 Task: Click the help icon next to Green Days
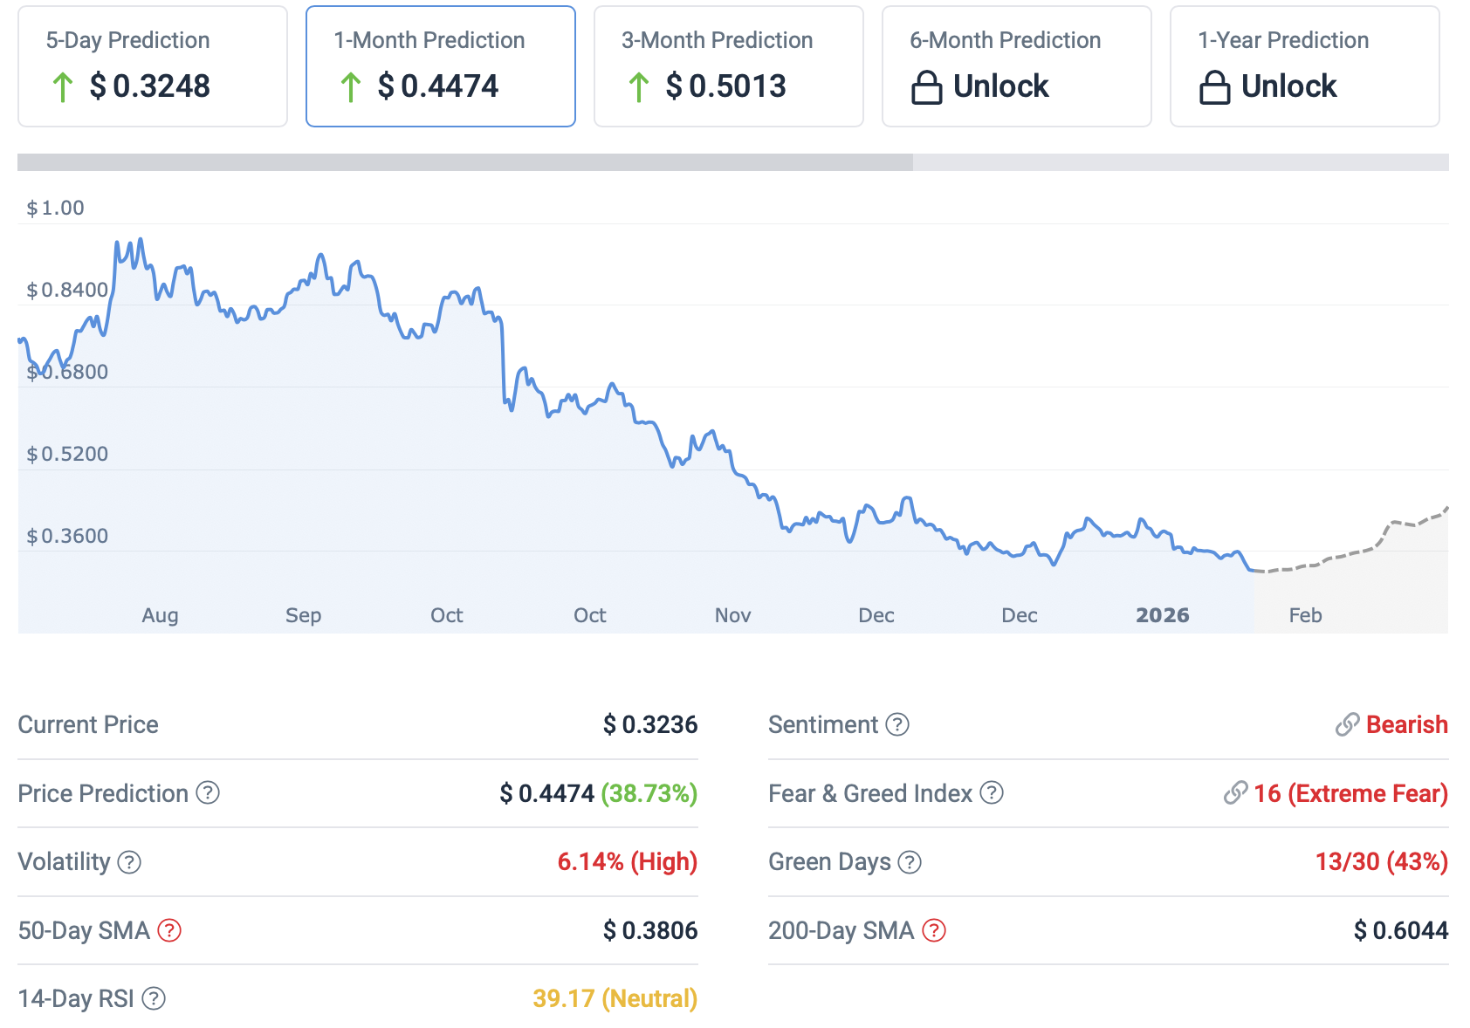[x=910, y=862]
